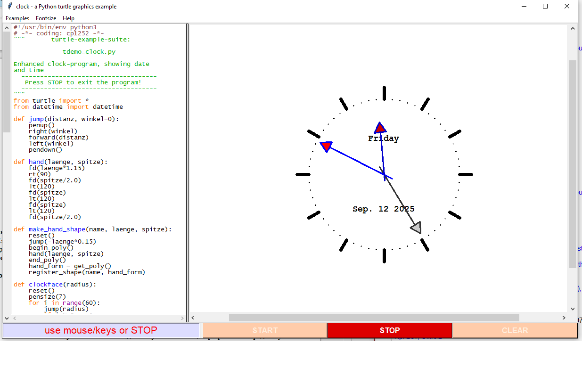This screenshot has width=582, height=384.
Task: Click the code pane horizontal scrollbar right arrow
Action: (x=182, y=318)
